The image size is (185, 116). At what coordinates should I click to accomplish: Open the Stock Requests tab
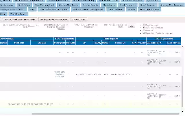127,5
